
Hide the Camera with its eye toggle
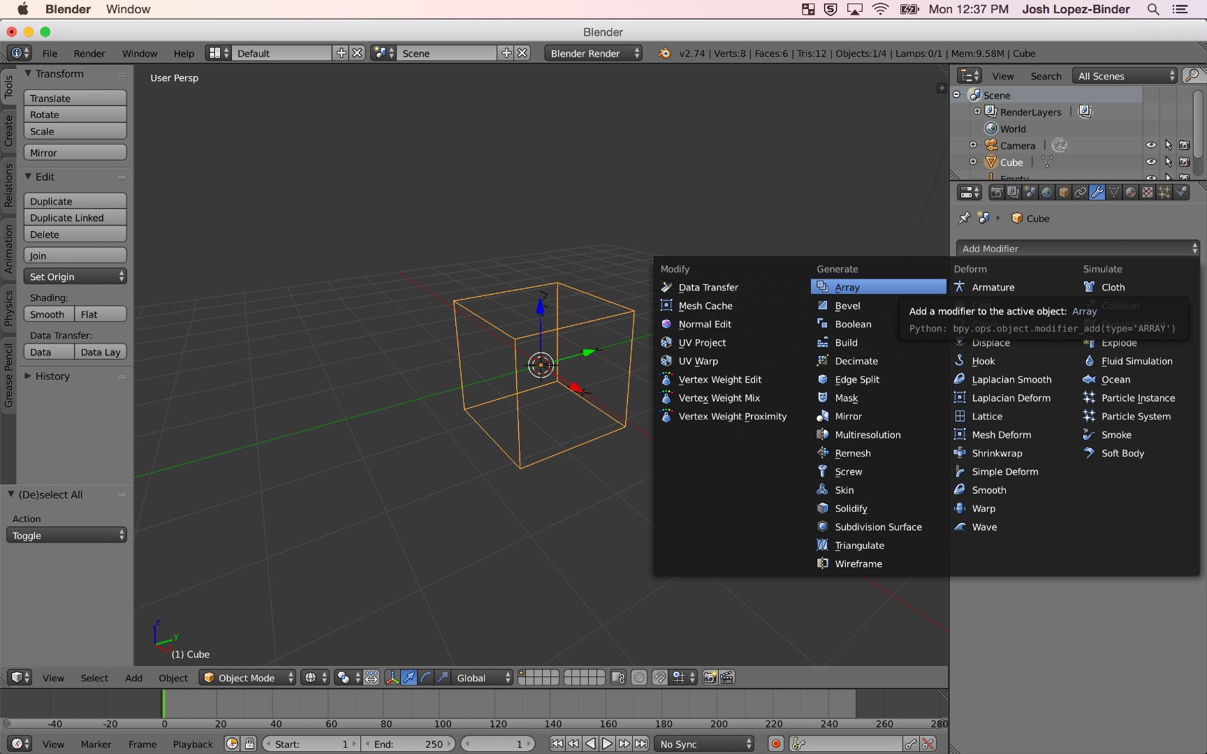point(1151,145)
